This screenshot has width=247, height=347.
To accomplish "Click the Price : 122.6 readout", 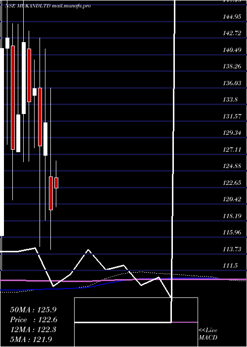I will coord(34,320).
